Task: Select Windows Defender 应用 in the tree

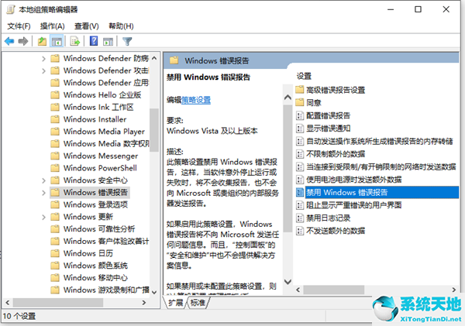Action: click(x=106, y=83)
